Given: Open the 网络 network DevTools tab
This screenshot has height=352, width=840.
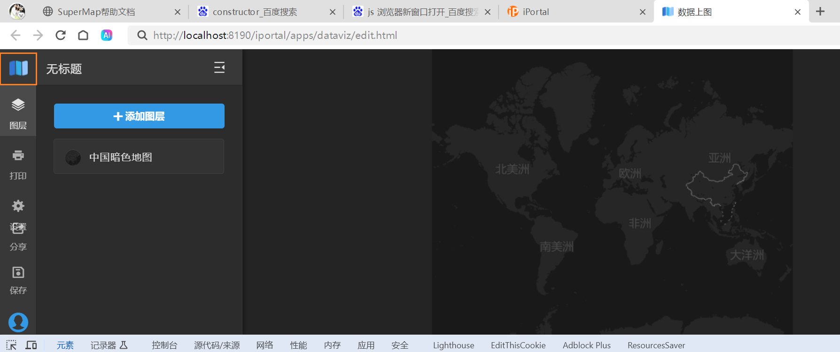Looking at the screenshot, I should 264,345.
